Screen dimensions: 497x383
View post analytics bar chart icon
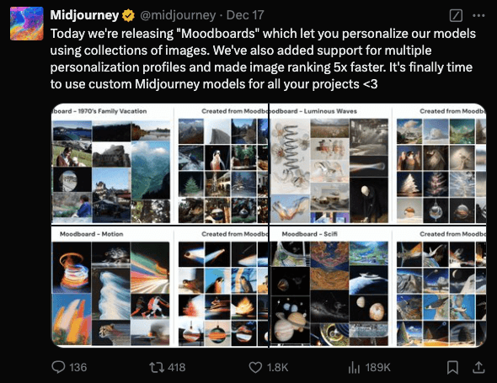tap(354, 368)
